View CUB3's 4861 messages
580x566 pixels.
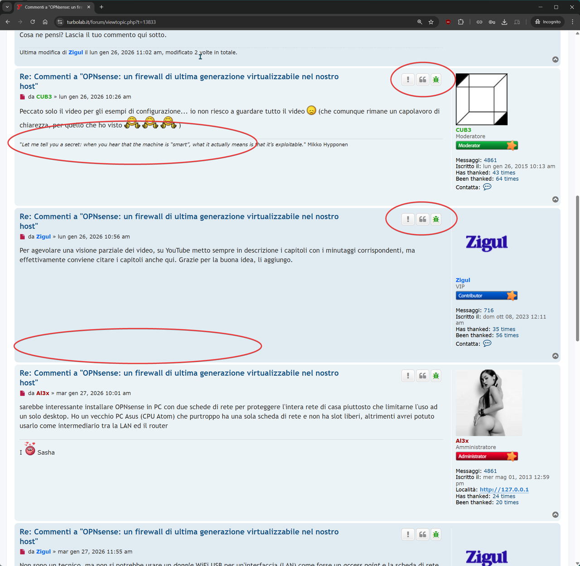click(x=490, y=160)
